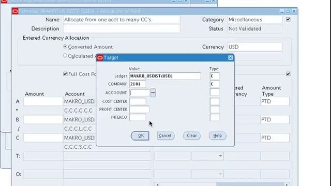This screenshot has width=331, height=186.
Task: Maximize the Formula window
Action: tap(288, 11)
